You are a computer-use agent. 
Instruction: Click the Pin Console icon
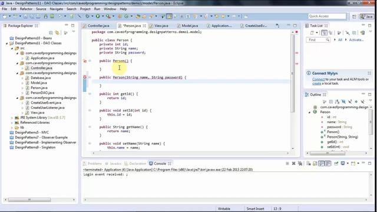coord(336,164)
